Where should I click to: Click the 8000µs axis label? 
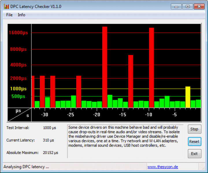pyautogui.click(x=18, y=49)
